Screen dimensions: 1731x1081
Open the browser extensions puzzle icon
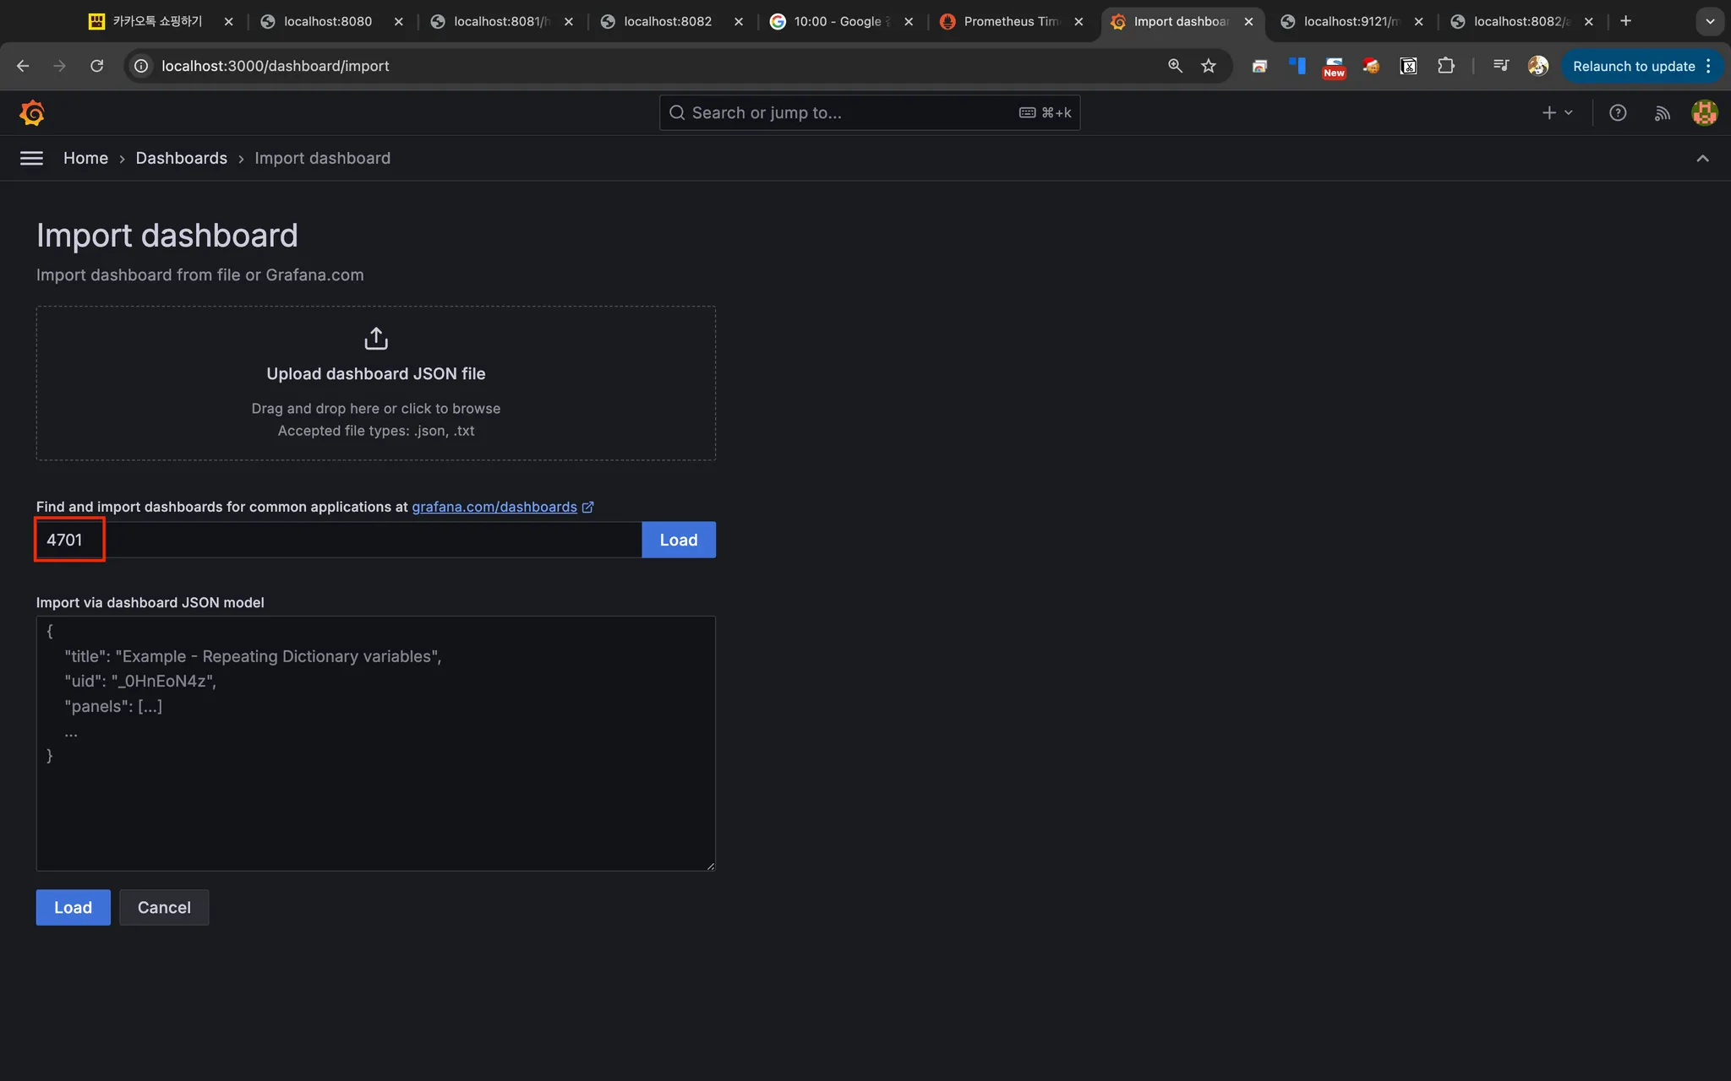(1445, 66)
